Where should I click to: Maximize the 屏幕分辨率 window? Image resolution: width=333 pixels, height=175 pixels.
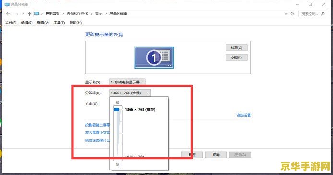pyautogui.click(x=310, y=4)
